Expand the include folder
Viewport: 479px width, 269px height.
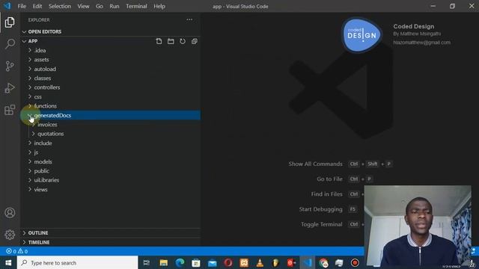click(111, 143)
